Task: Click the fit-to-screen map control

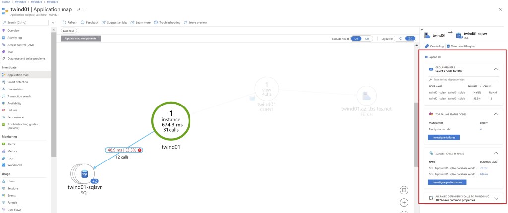Action: [404, 190]
